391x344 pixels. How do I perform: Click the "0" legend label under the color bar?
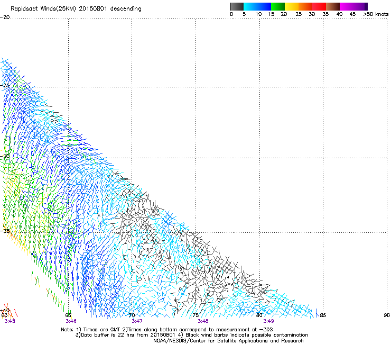point(231,14)
